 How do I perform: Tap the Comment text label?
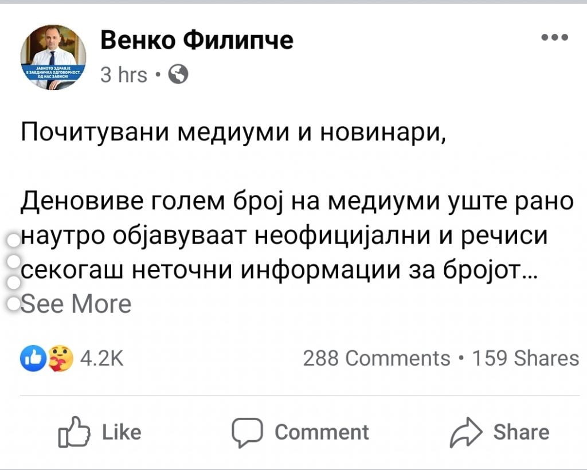tap(322, 432)
